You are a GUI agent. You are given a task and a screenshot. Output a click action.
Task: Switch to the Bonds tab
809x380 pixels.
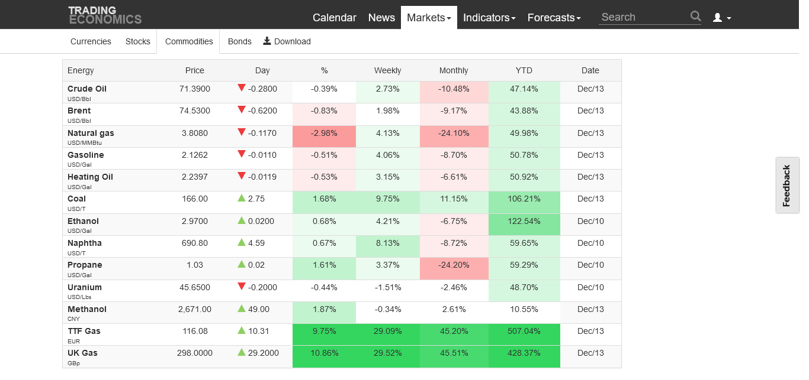click(x=240, y=41)
